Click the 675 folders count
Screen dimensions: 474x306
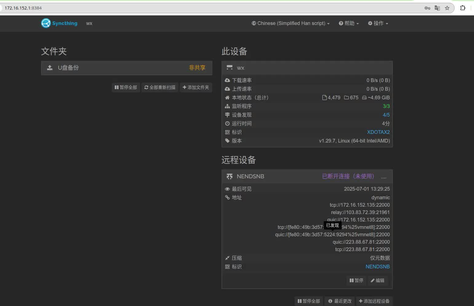pos(351,97)
